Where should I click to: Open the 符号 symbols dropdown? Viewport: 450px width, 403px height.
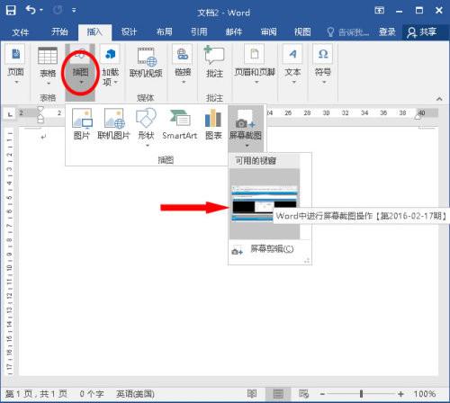323,65
